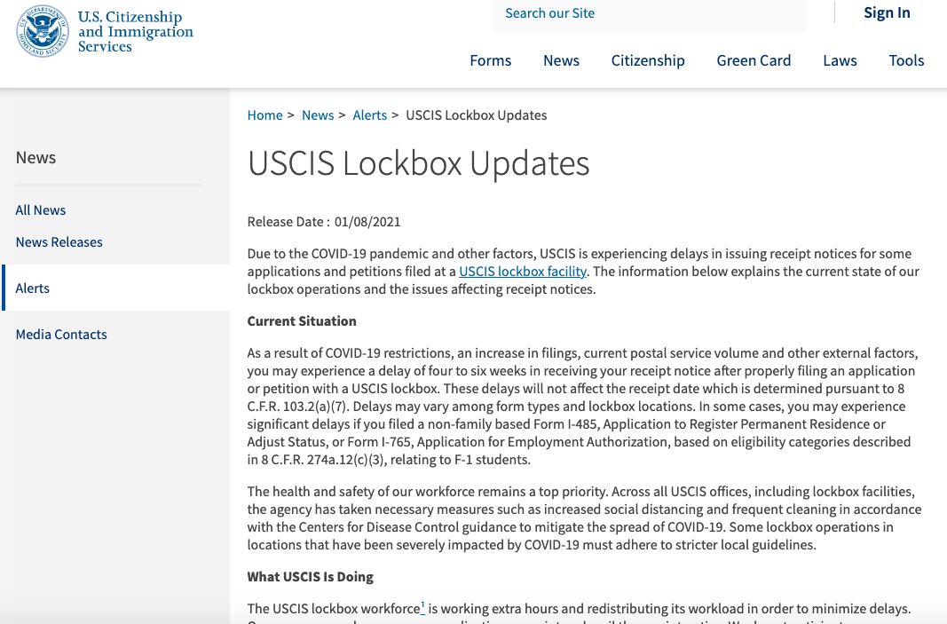Select Green Card in the top navigation
Viewport: 947px width, 624px height.
[x=754, y=60]
